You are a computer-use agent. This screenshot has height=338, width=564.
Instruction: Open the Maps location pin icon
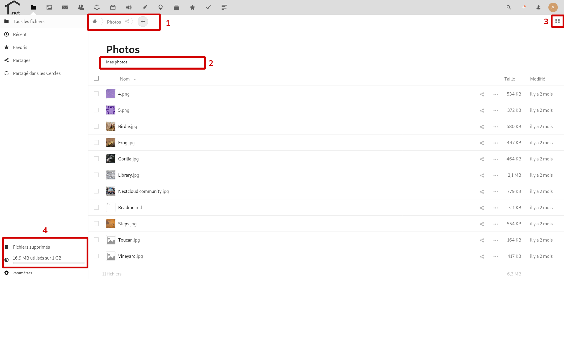coord(161,7)
